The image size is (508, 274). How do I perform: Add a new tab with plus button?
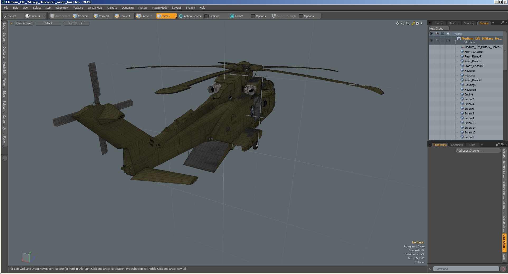click(482, 145)
